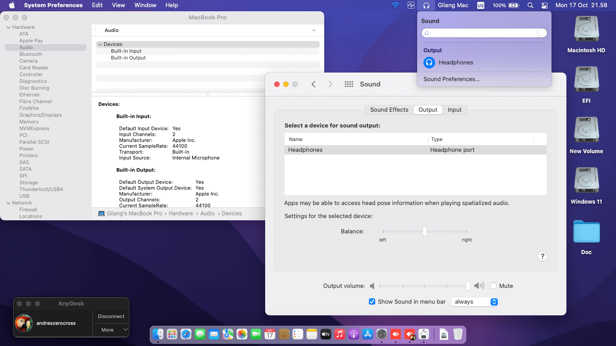The width and height of the screenshot is (616, 346).
Task: Click the Wi-Fi icon in menu bar
Action: click(x=395, y=5)
